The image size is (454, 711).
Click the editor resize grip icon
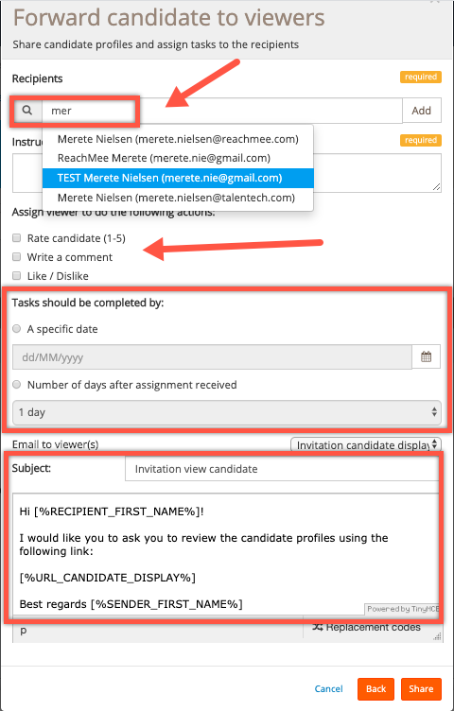tap(437, 636)
